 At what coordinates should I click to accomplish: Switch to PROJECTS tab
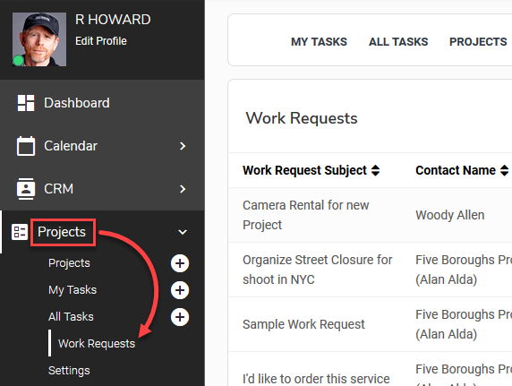tap(478, 42)
